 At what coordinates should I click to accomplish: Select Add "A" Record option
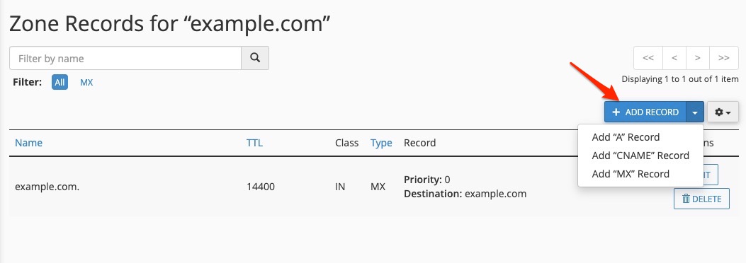coord(626,137)
